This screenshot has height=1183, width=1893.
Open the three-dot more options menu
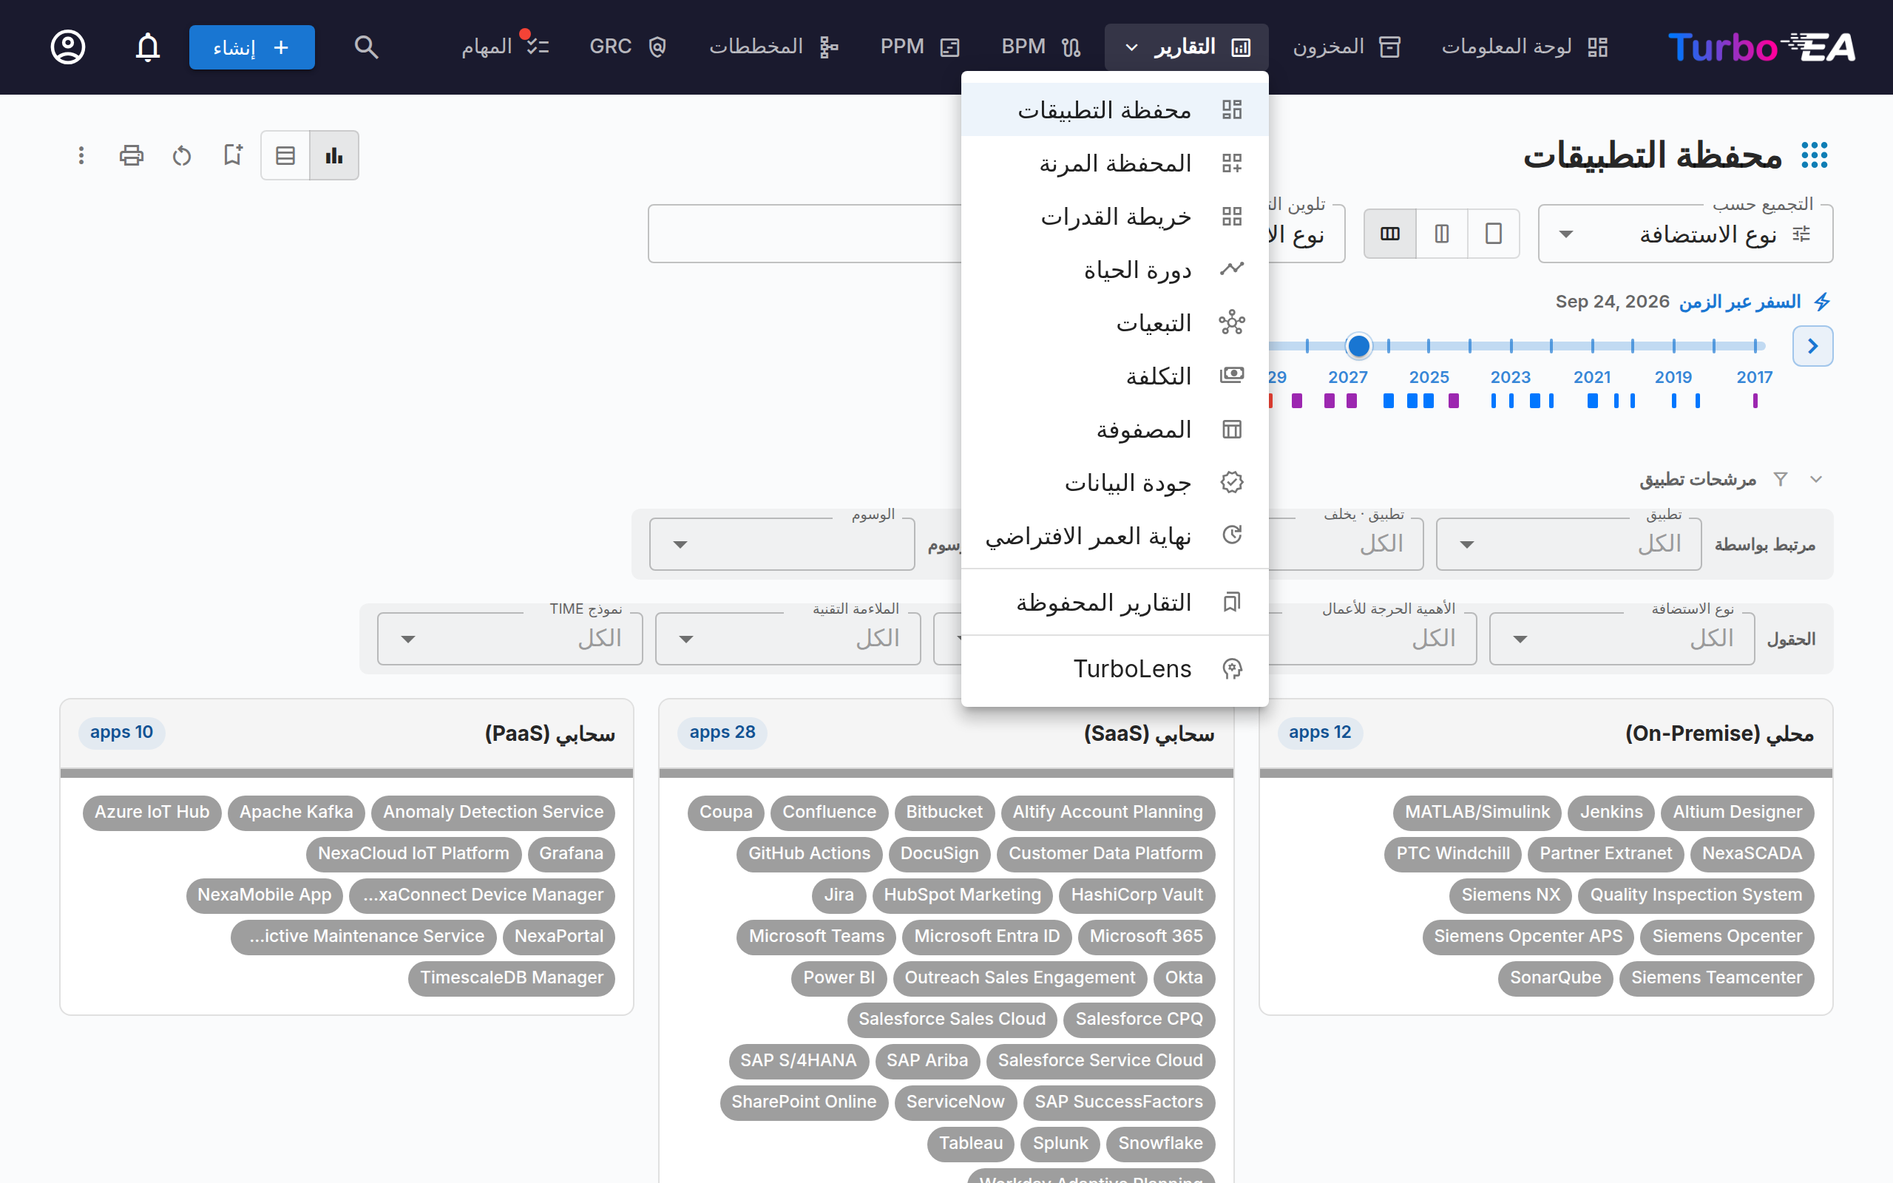point(81,155)
